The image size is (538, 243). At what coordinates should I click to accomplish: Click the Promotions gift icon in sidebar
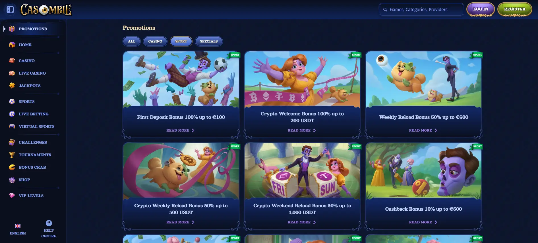[x=12, y=29]
